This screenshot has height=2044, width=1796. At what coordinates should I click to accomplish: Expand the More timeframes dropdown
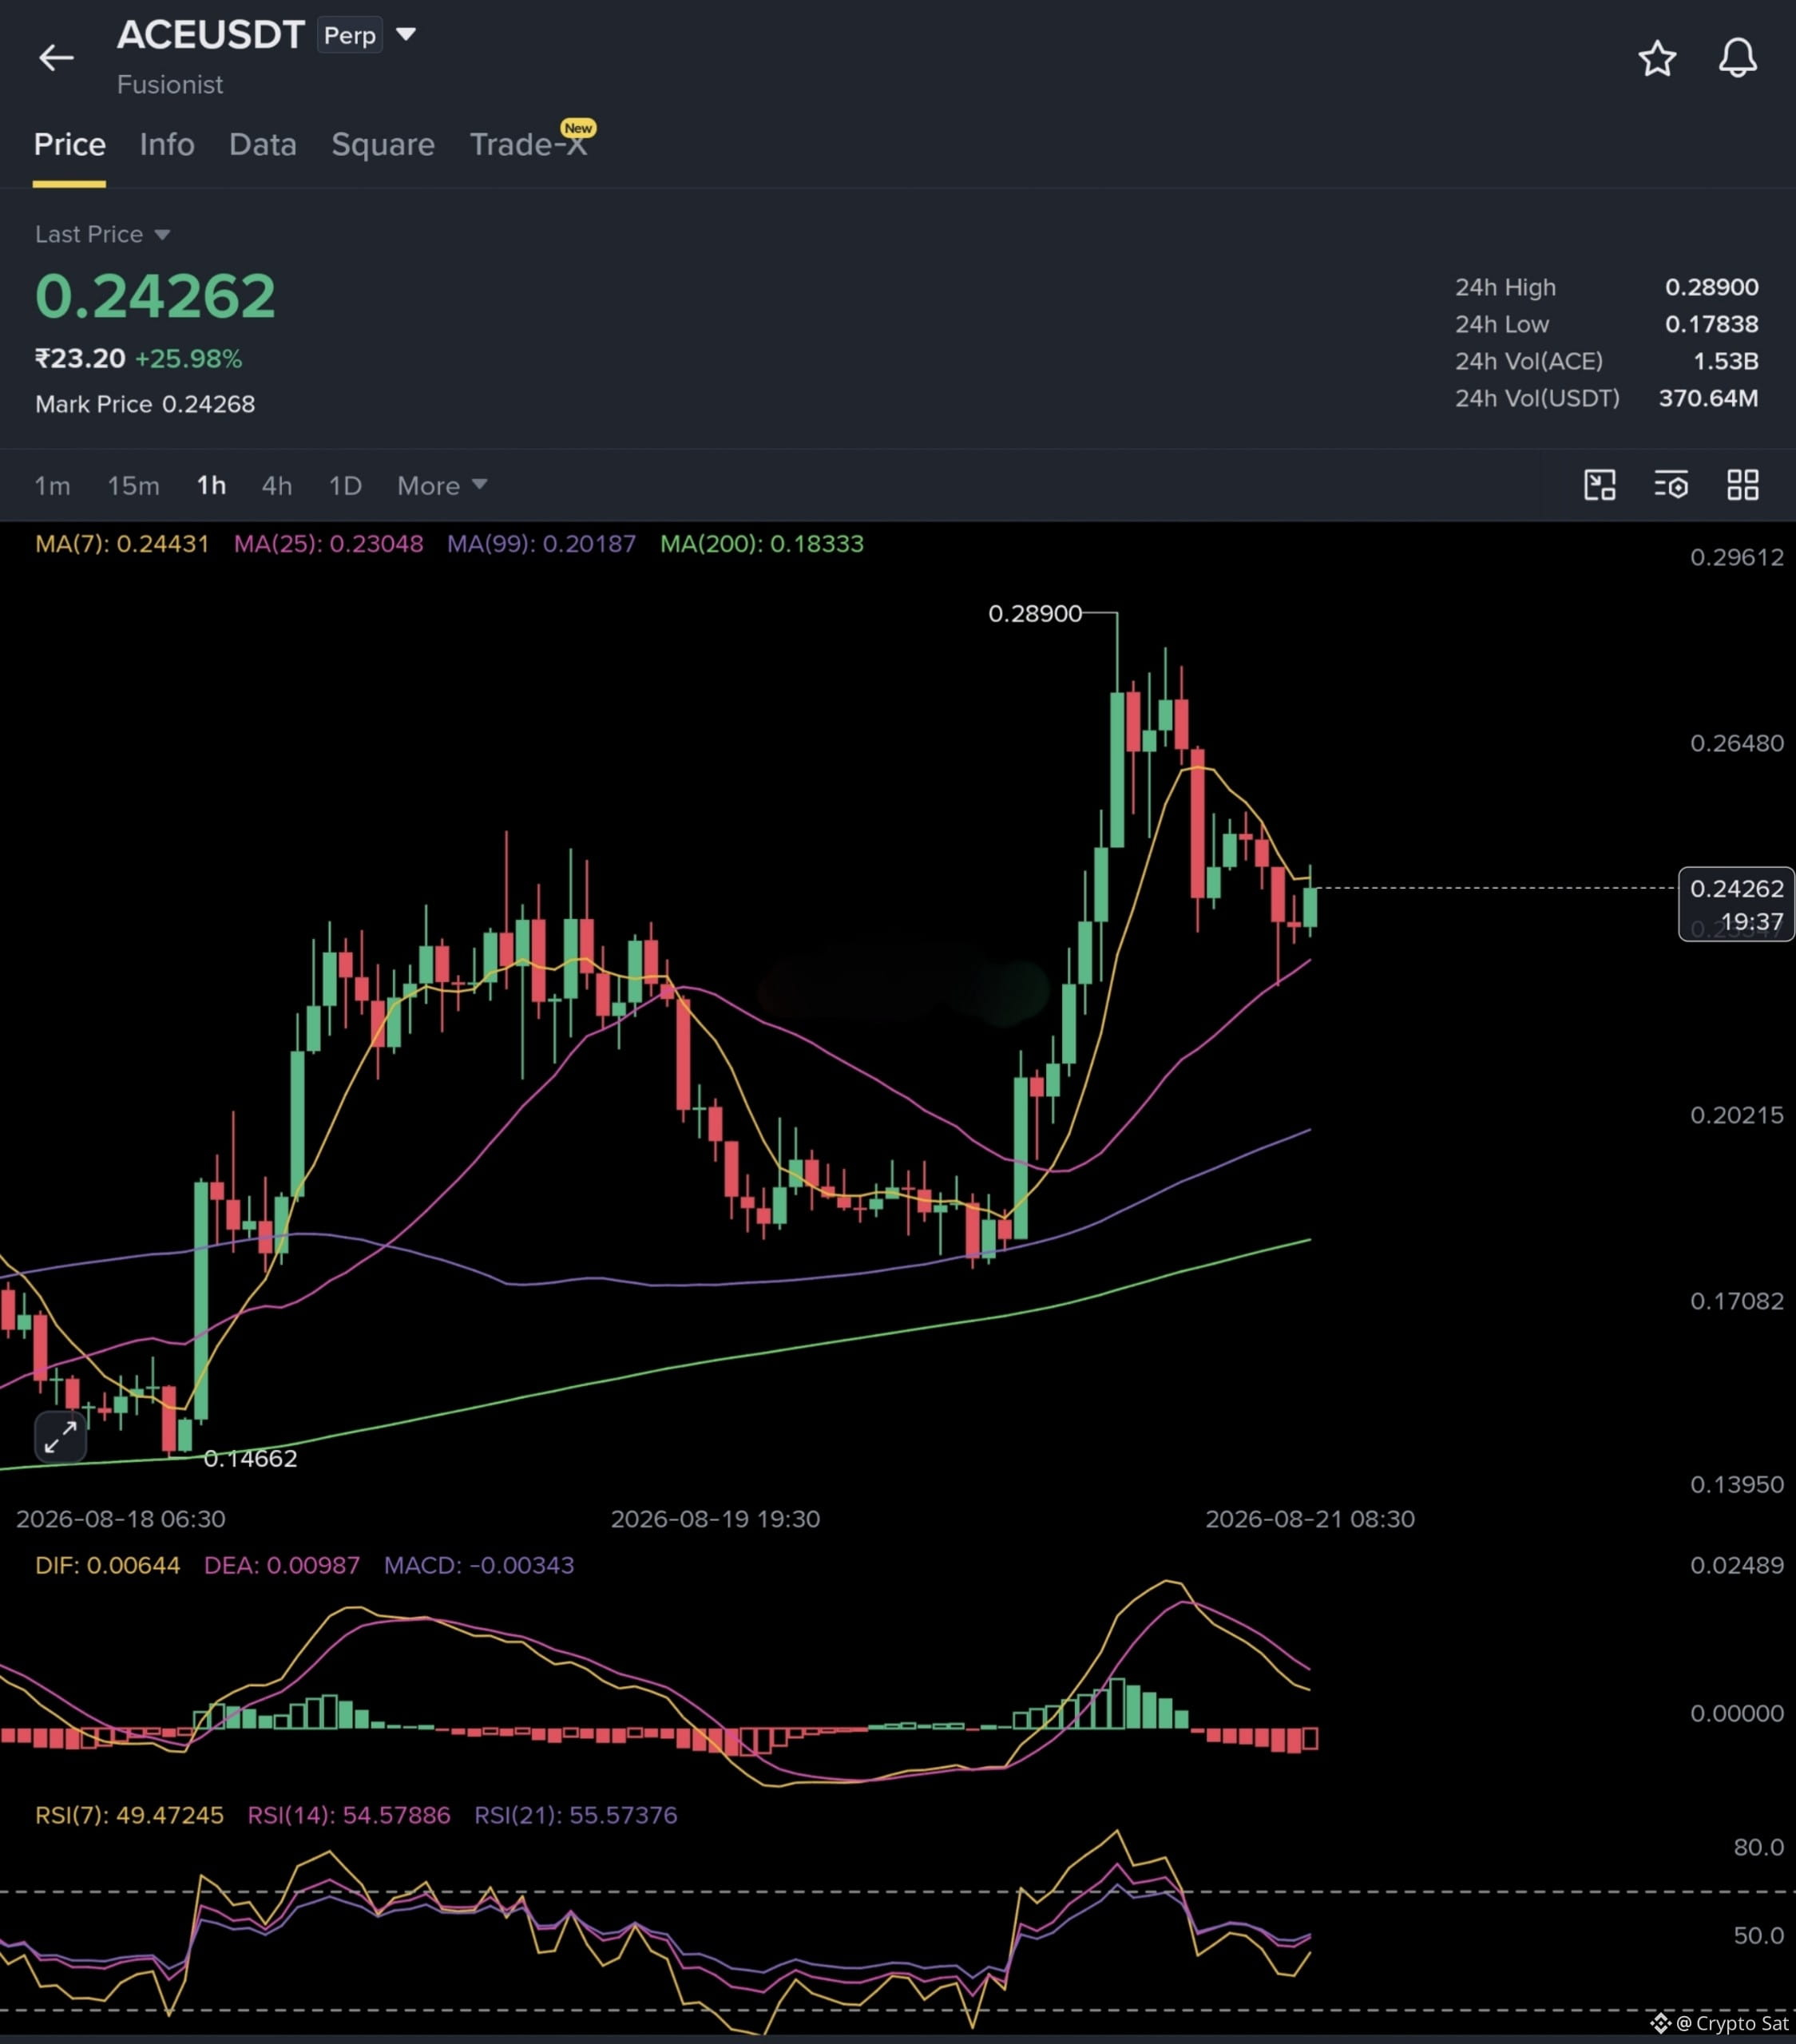coord(442,486)
